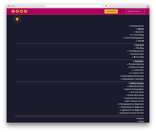Image resolution: width=156 pixels, height=132 pixels.
Task: Open Find a Photographer link
Action: [x=134, y=38]
